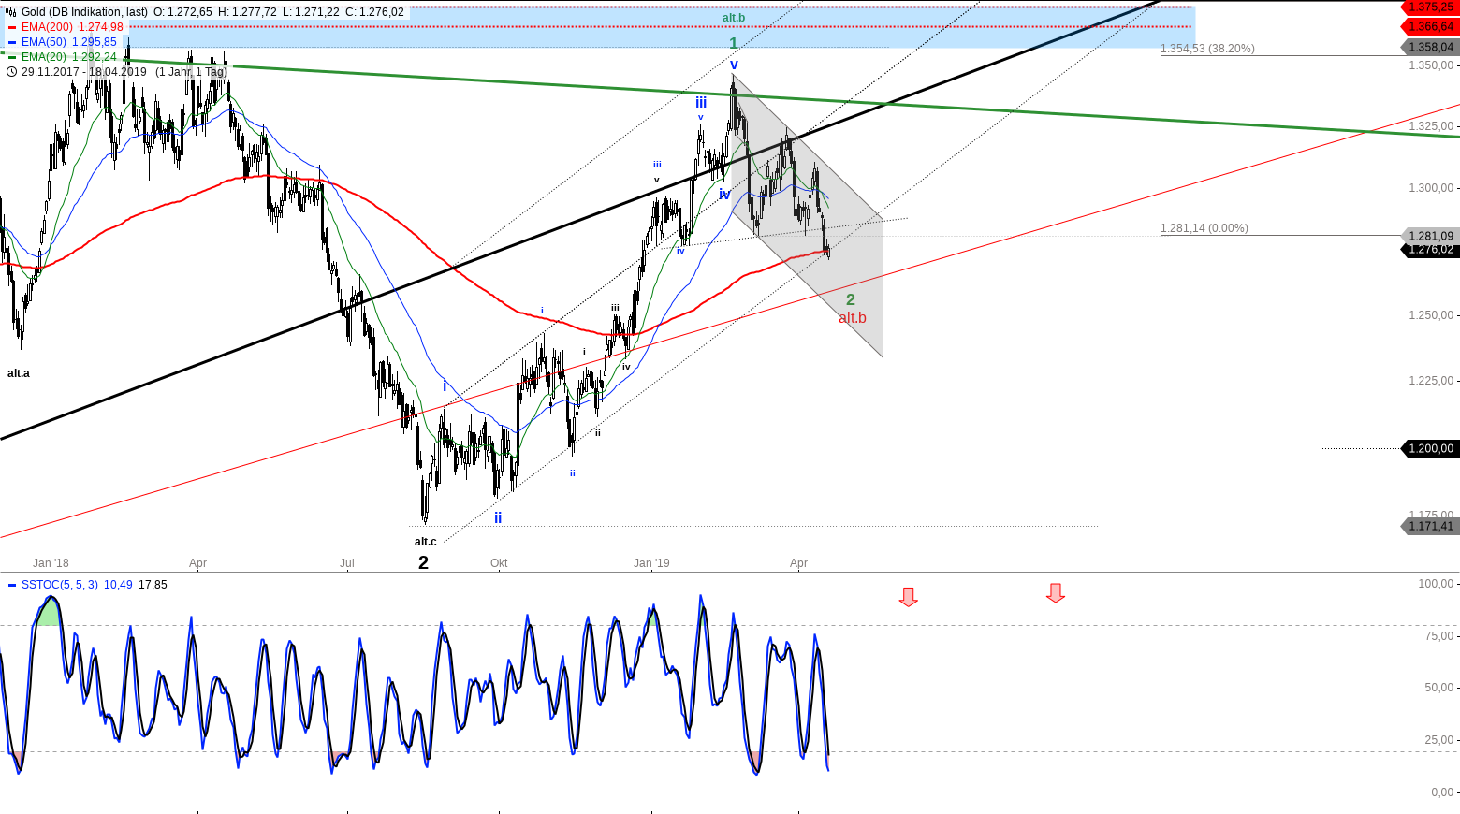This screenshot has height=814, width=1460.
Task: Open the Gold (DB Indikation, last) title
Action: click(x=84, y=12)
